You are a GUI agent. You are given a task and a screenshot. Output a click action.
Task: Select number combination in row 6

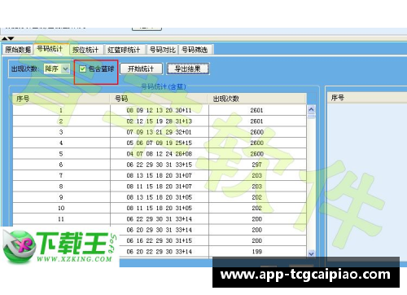160,165
